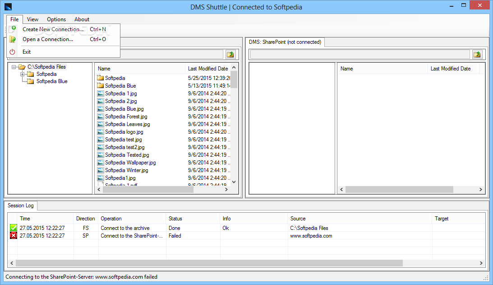Click the red Exit power icon
493x285 pixels.
click(12, 52)
